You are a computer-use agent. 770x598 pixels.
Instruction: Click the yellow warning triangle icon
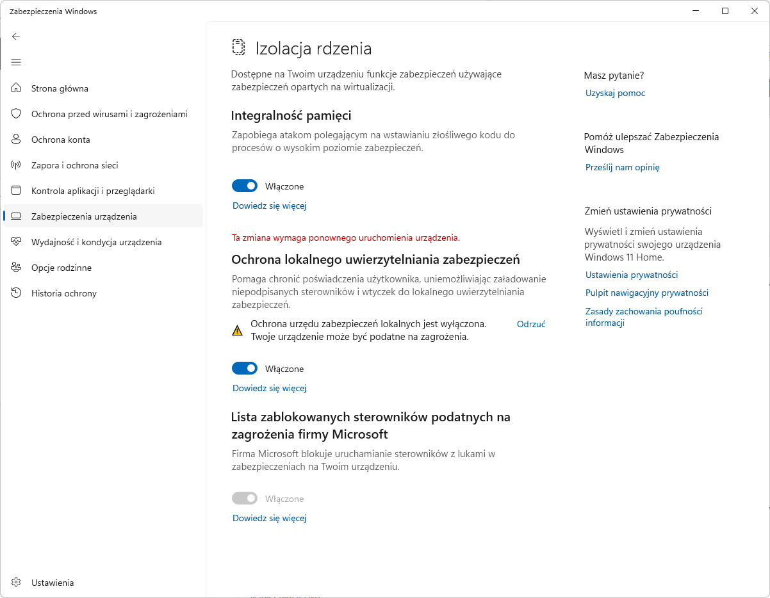pos(238,330)
